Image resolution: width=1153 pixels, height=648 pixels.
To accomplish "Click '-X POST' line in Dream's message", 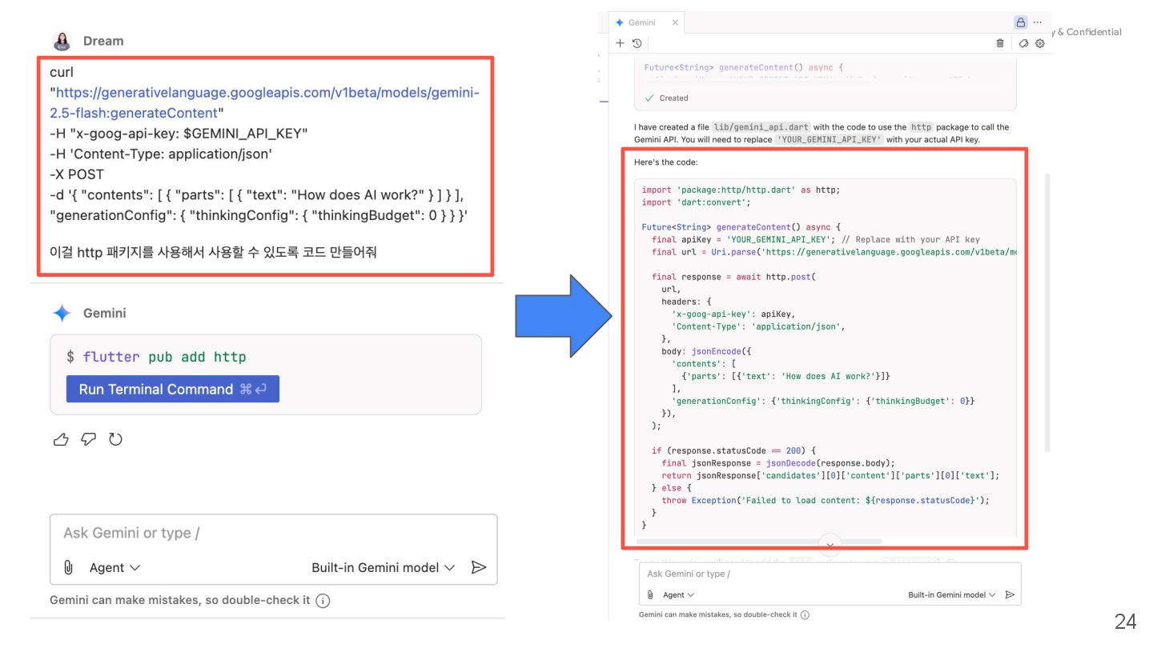I will tap(77, 174).
